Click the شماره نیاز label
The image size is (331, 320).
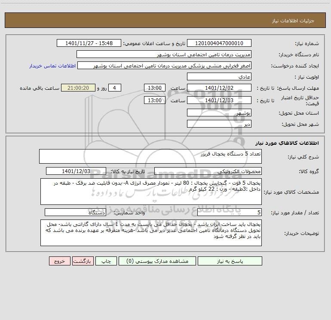[307, 44]
